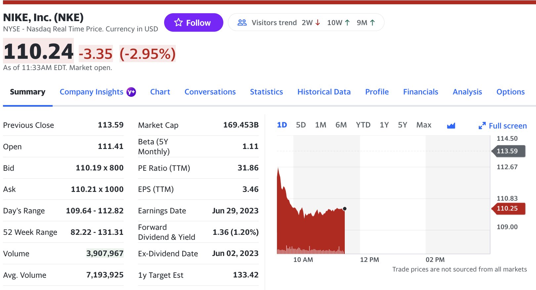This screenshot has width=536, height=290.
Task: Go to the Options tab
Action: pyautogui.click(x=511, y=92)
